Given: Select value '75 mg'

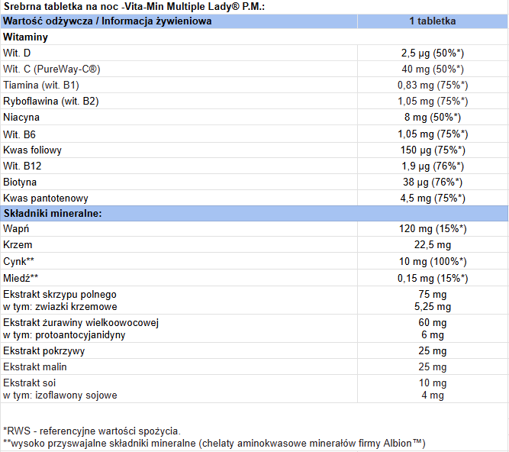Looking at the screenshot, I should tap(433, 294).
